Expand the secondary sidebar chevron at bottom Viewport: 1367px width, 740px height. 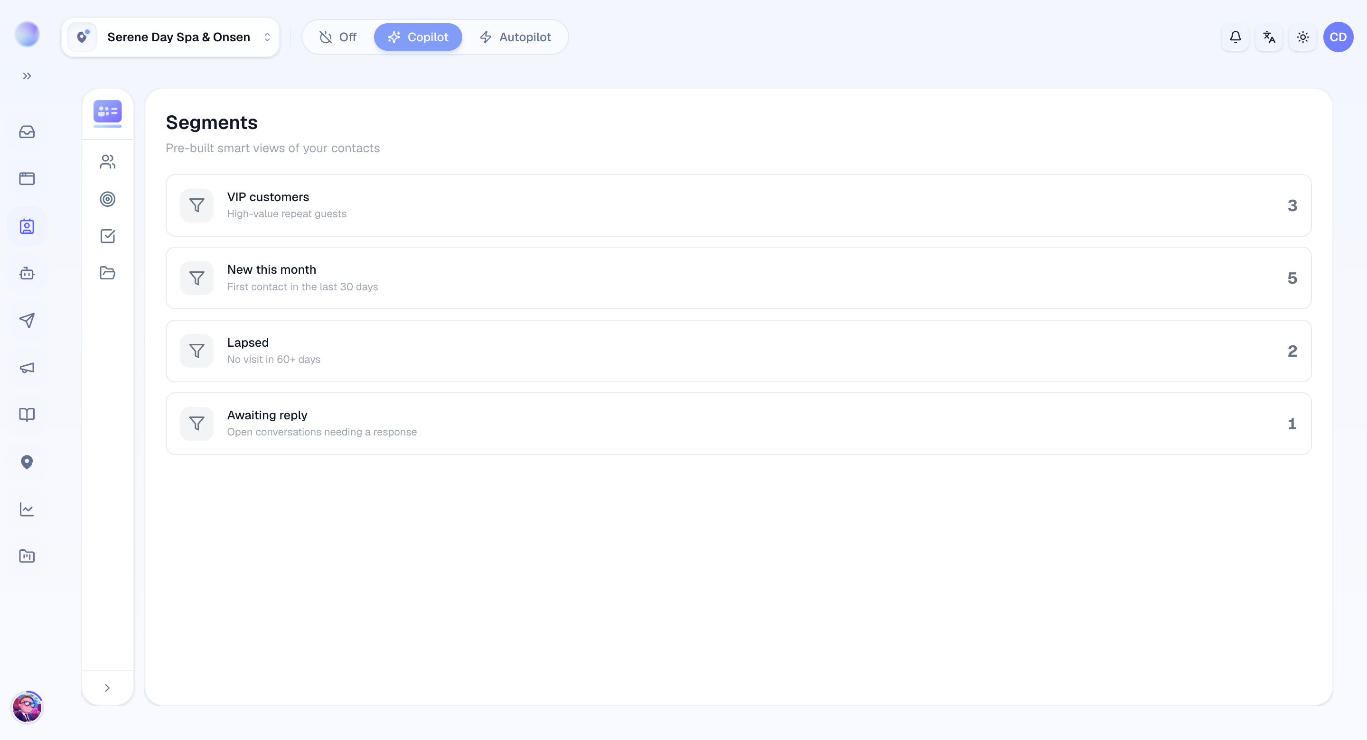coord(107,687)
